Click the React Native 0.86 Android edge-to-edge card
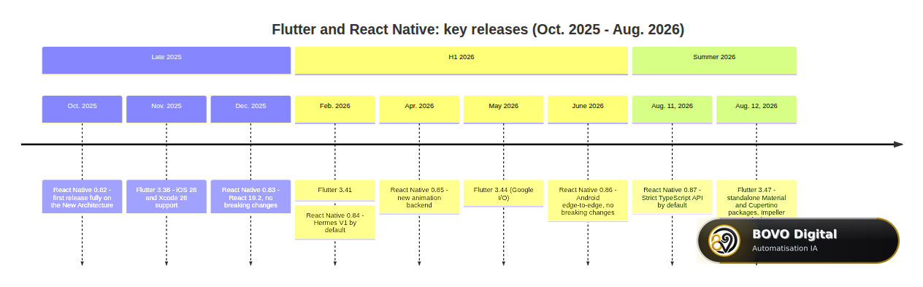Image resolution: width=923 pixels, height=287 pixels. pyautogui.click(x=588, y=201)
